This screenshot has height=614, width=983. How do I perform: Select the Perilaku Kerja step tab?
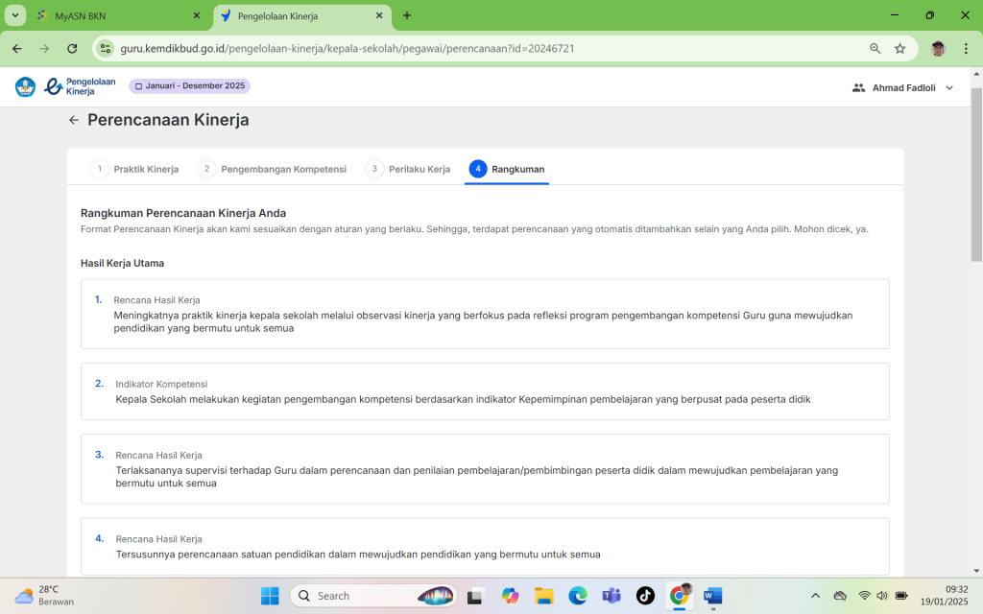coord(408,169)
